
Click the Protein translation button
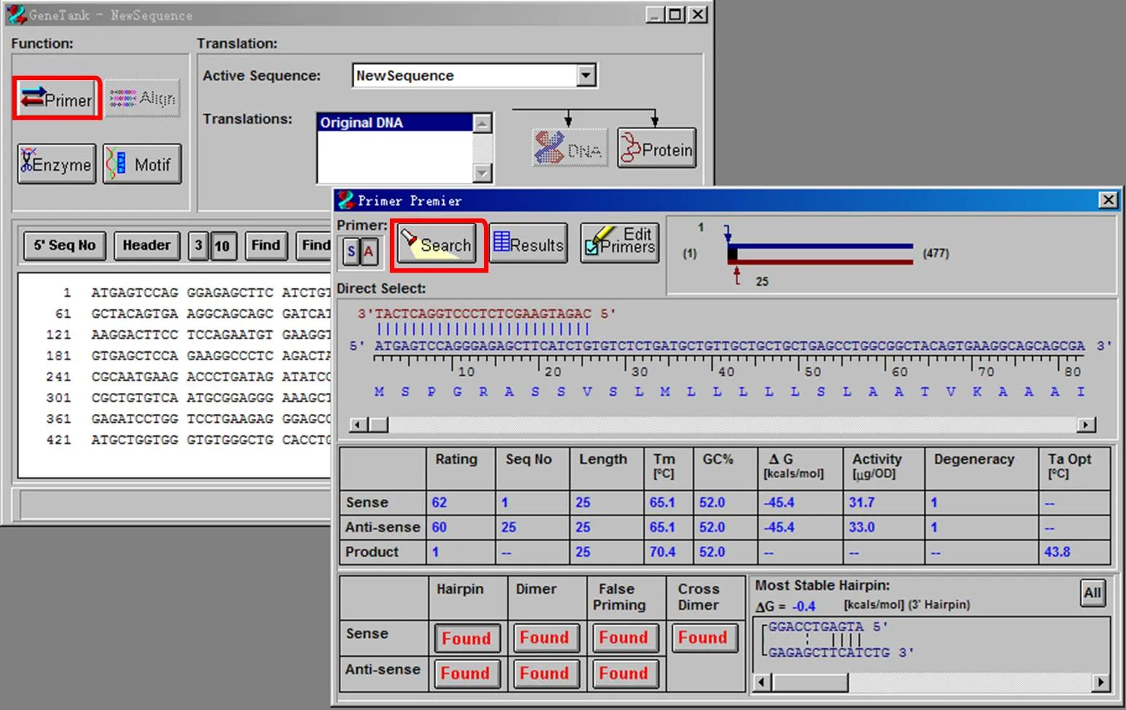click(x=657, y=149)
